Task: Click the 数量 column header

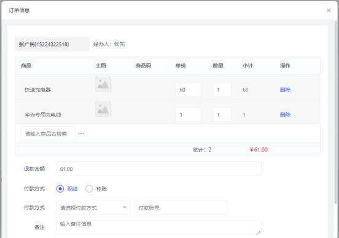Action: (x=218, y=66)
